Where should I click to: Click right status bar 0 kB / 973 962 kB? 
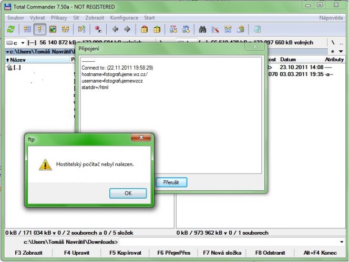click(x=222, y=233)
